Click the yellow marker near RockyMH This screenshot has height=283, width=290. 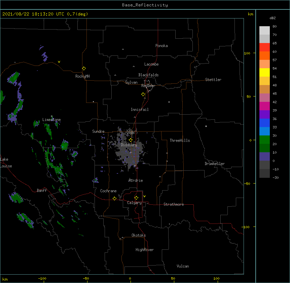point(84,68)
